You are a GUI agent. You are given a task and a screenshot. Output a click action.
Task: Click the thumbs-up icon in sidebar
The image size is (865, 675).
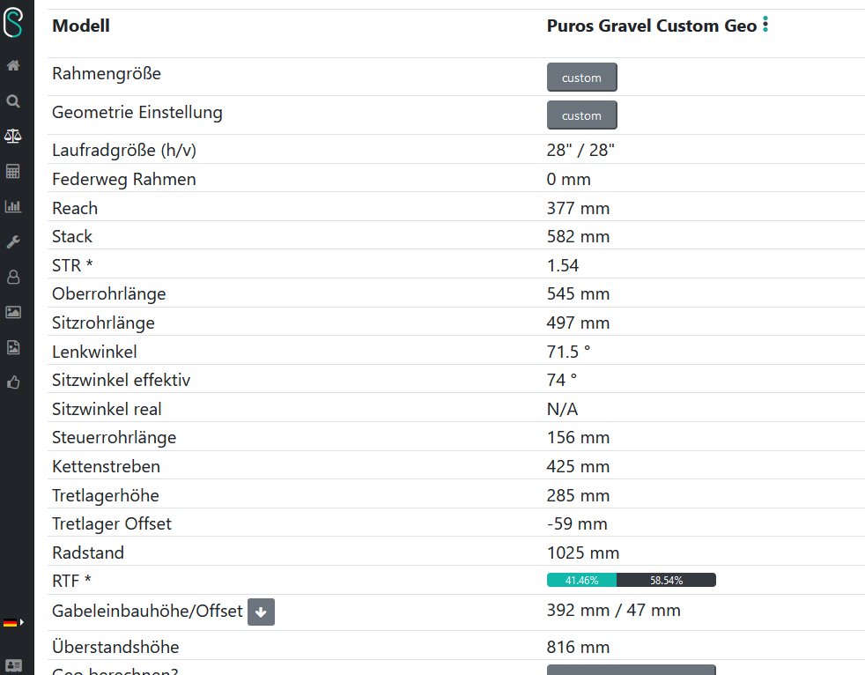[x=13, y=382]
